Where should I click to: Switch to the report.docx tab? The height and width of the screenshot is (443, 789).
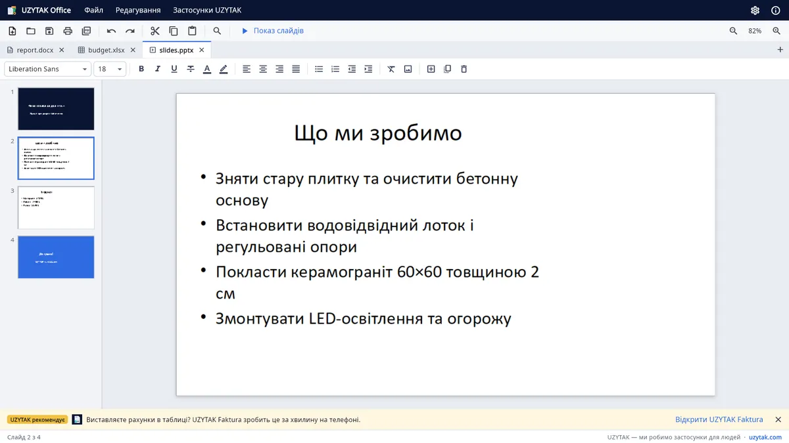click(35, 50)
